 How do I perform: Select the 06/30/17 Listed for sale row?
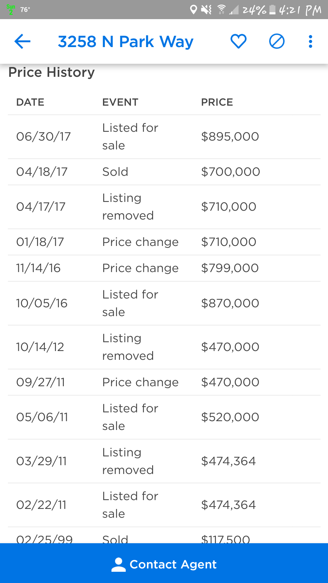pos(164,137)
